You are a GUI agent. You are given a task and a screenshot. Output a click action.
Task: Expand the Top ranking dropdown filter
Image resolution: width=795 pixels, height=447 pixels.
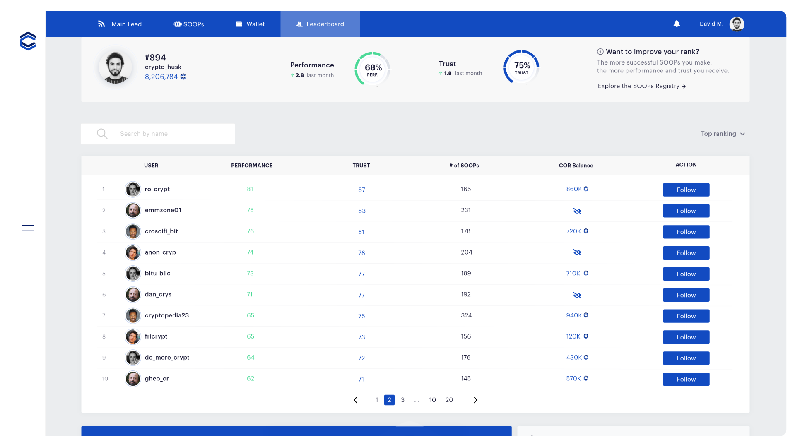click(x=722, y=133)
